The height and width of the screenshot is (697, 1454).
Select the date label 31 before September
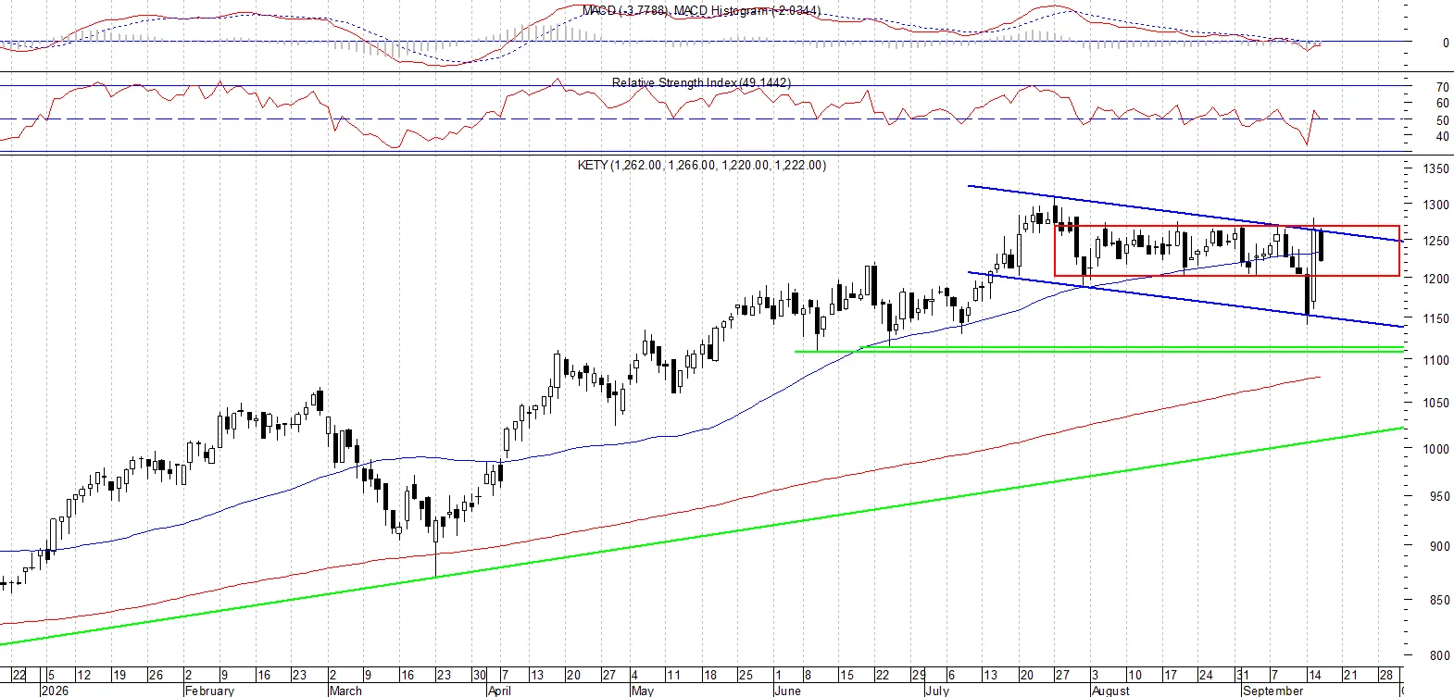click(x=1241, y=676)
